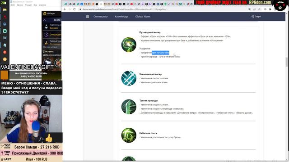The height and width of the screenshot is (162, 289).
Task: Click 'Увеличена длительность супер брони' line
Action: pyautogui.click(x=160, y=137)
